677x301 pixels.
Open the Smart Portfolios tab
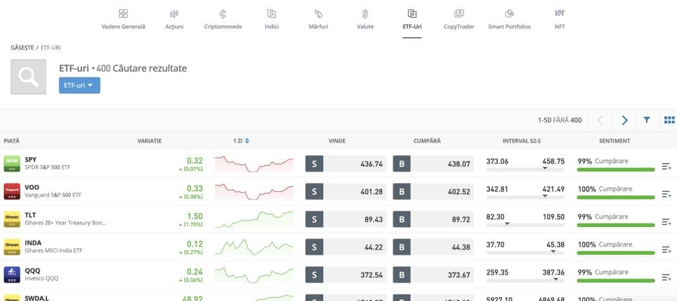tap(509, 20)
